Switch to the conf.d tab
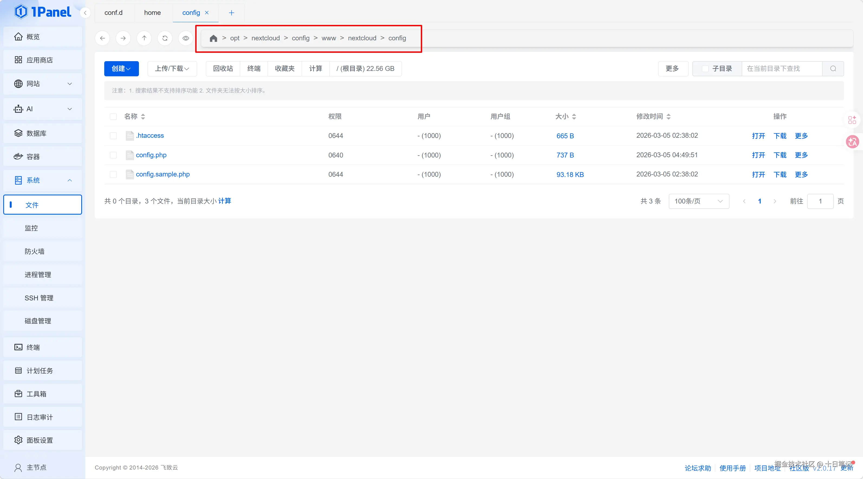The image size is (863, 479). (113, 13)
